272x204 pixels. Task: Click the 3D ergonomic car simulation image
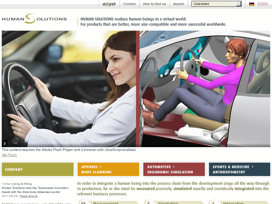205,89
